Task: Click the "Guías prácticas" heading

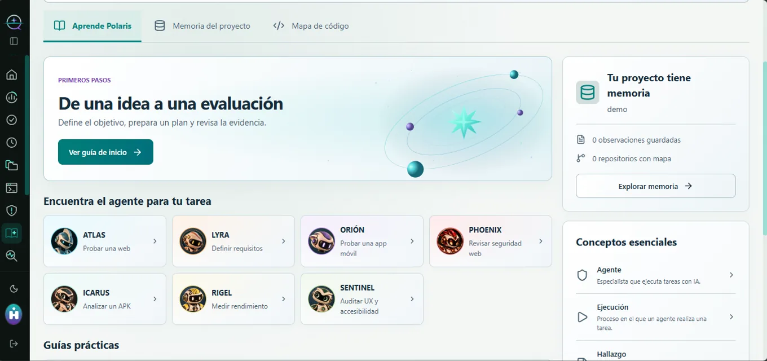Action: [x=81, y=345]
